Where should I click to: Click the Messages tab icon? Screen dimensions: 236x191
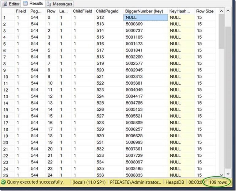(49, 4)
